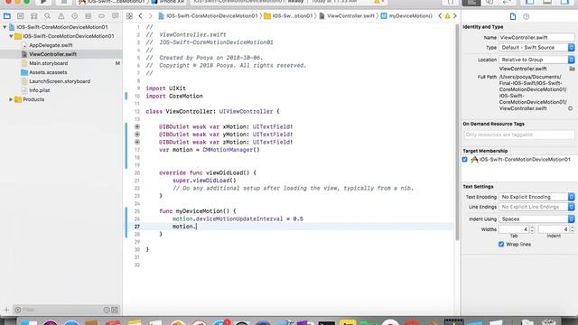Collapse the root project disclosure triangle
The image size is (578, 325).
click(5, 27)
